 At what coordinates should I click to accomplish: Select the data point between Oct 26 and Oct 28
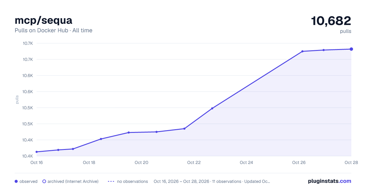pos(323,50)
